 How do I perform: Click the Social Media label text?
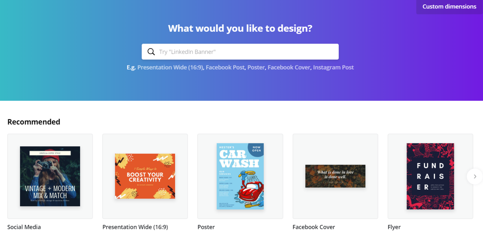pyautogui.click(x=24, y=227)
